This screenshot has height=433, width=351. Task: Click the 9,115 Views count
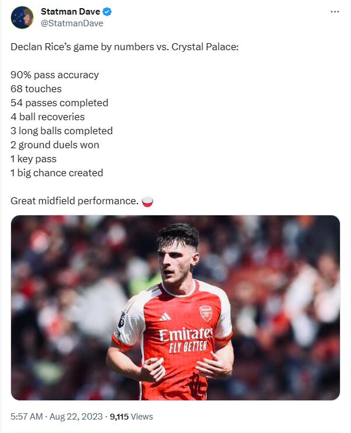tap(131, 417)
